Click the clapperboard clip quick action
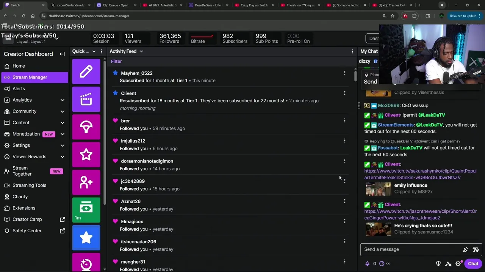 [x=86, y=99]
